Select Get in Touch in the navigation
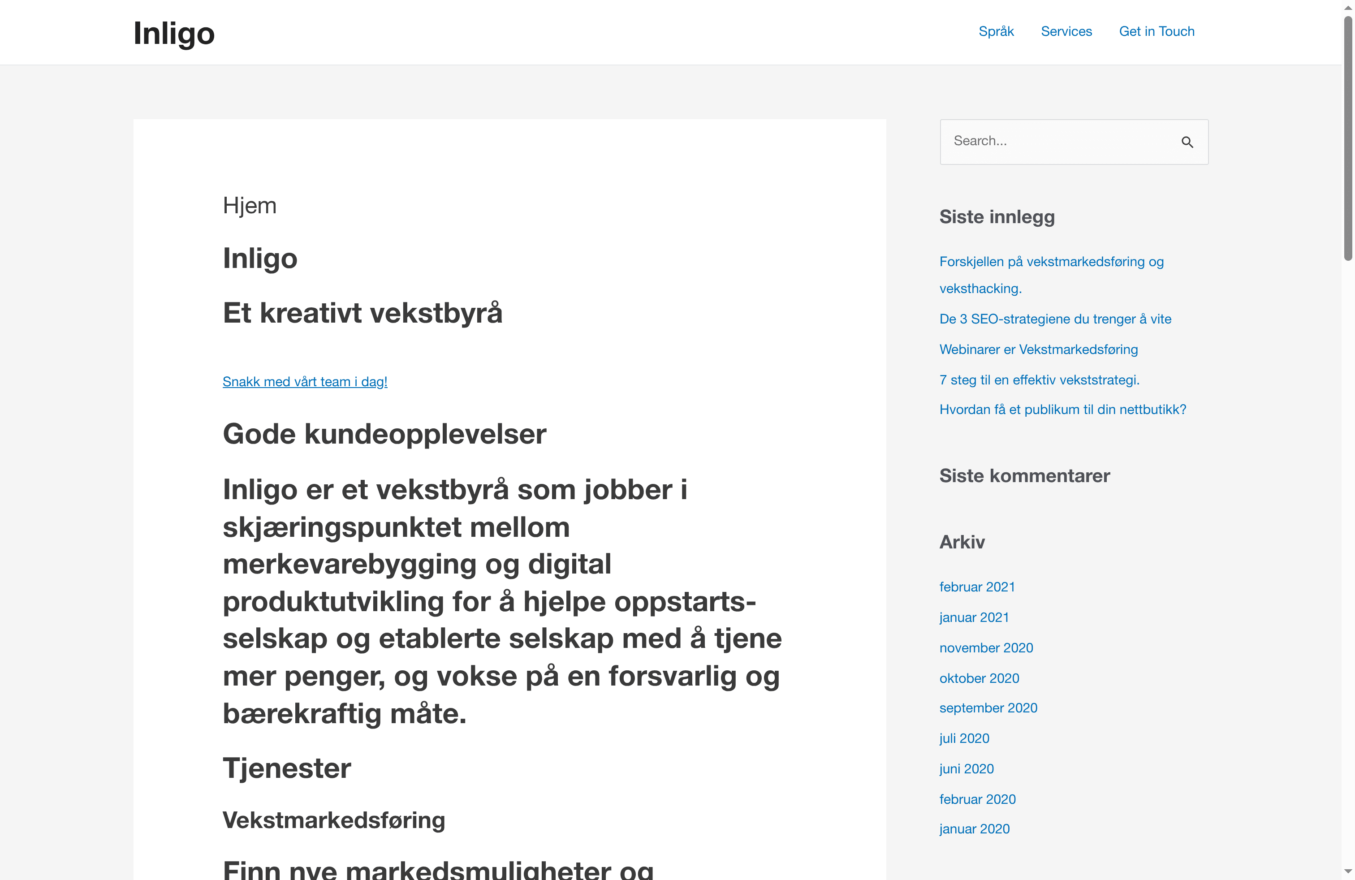The width and height of the screenshot is (1355, 880). (1156, 31)
